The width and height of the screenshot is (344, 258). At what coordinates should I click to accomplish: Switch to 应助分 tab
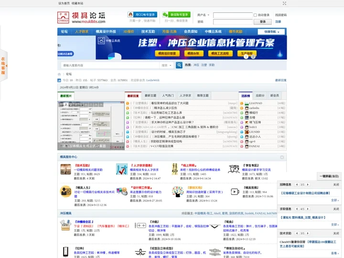[x=260, y=96]
